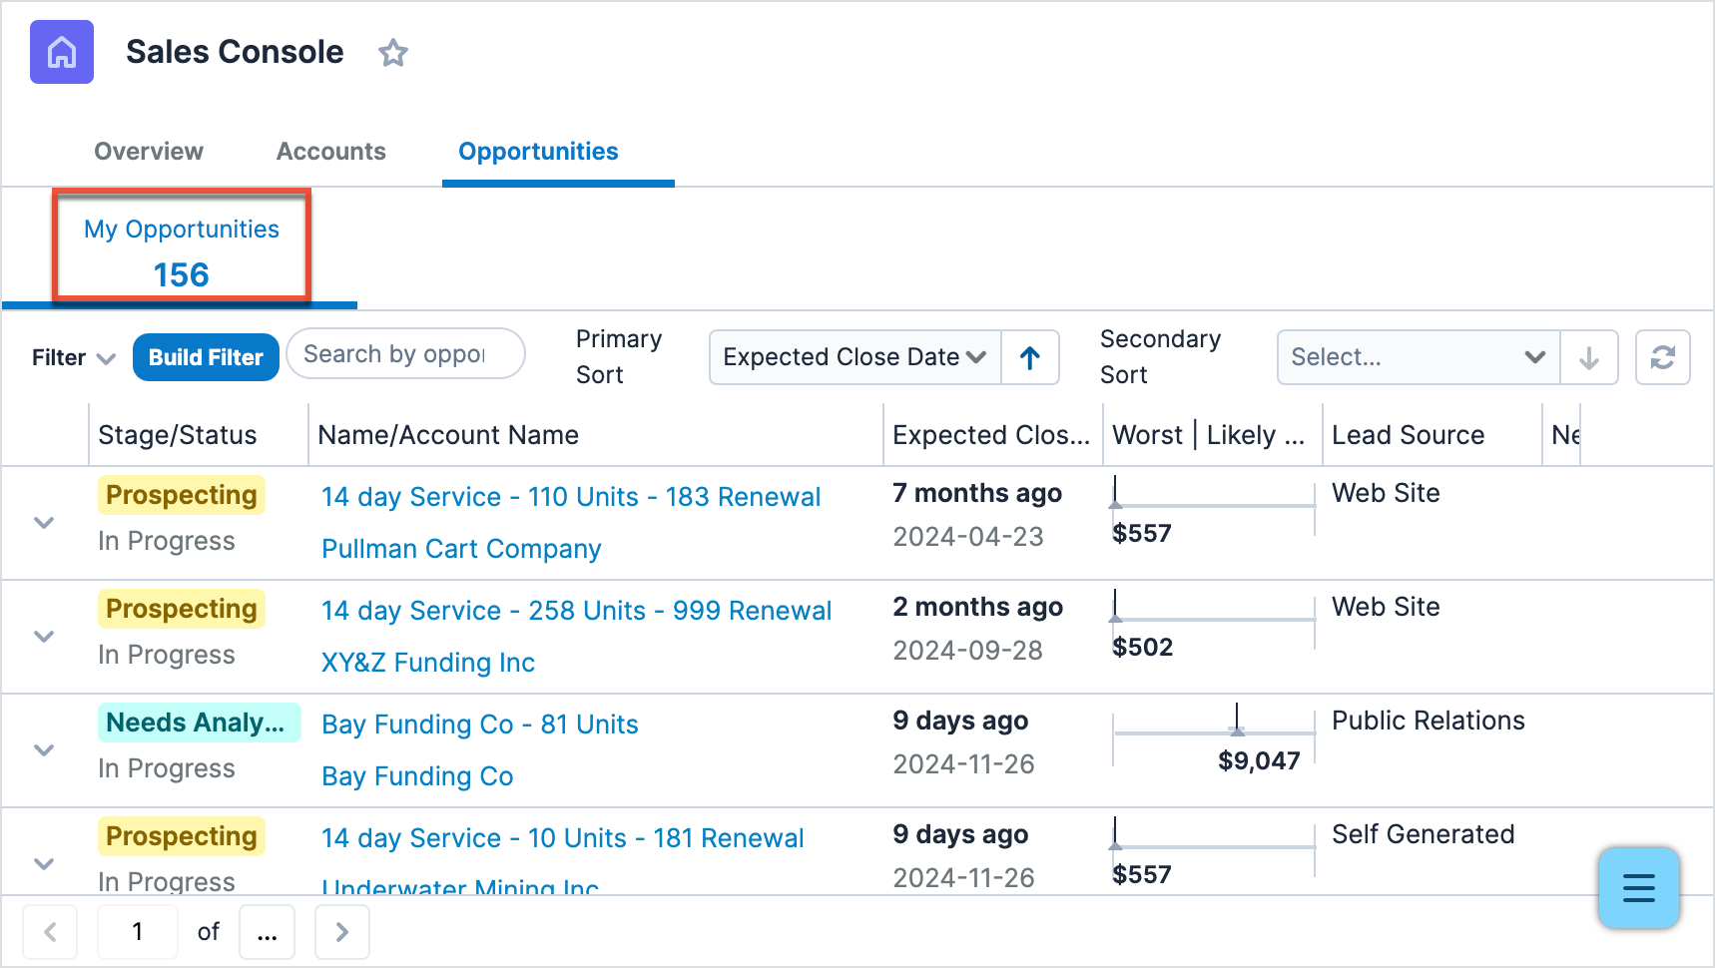Expand the Bay Funding Co row
The image size is (1715, 968).
click(44, 750)
